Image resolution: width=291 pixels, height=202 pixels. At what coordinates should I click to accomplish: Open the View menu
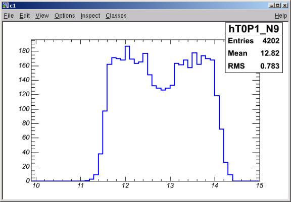42,16
